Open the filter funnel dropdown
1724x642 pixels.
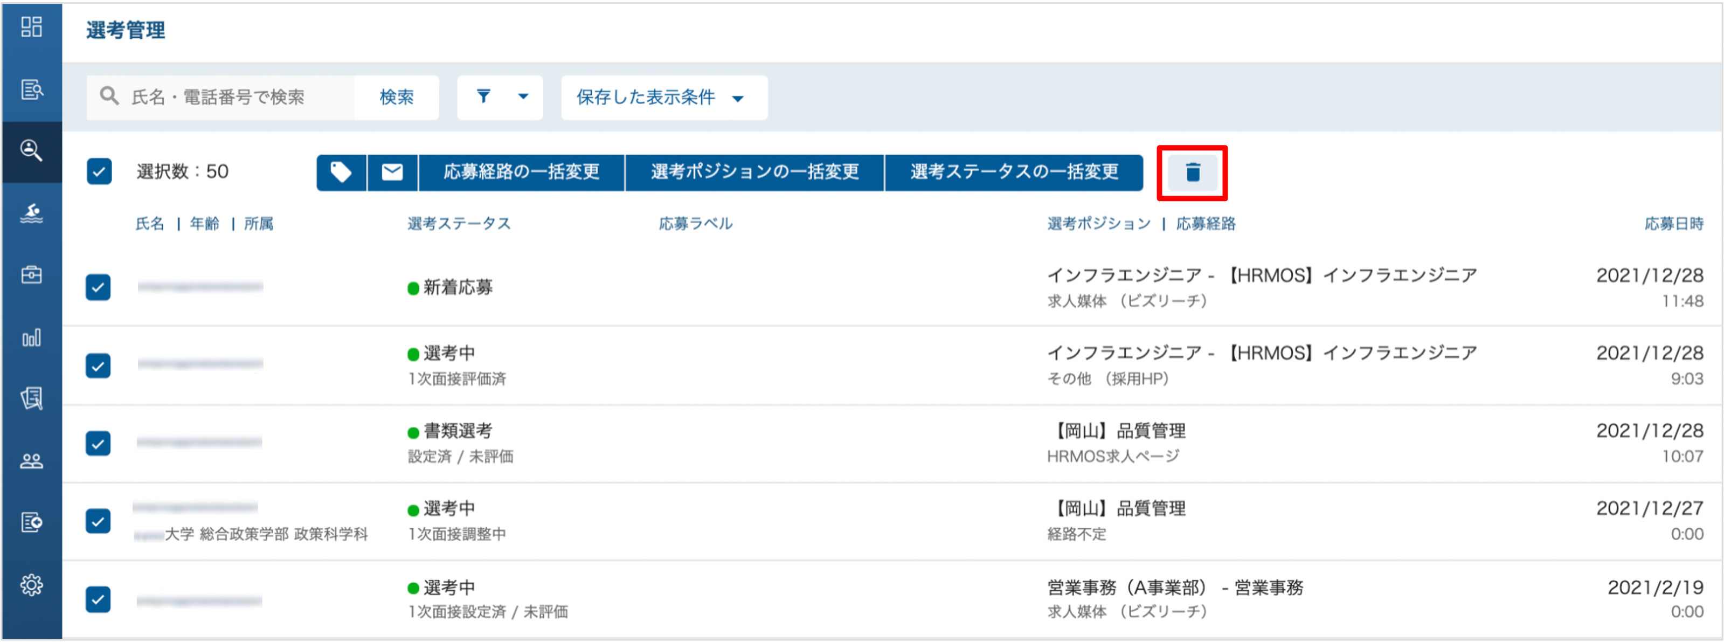coord(500,98)
